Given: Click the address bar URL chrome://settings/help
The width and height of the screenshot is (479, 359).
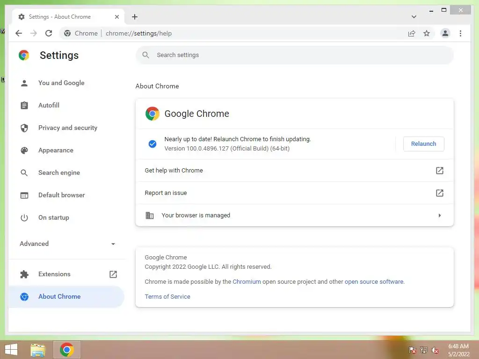Looking at the screenshot, I should (x=138, y=33).
